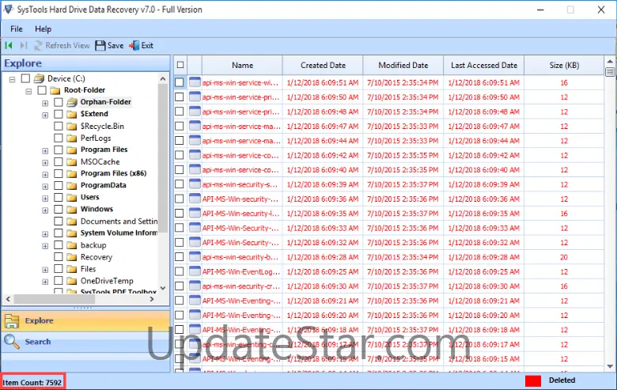Check the Program Files (x86) checkbox

[x=59, y=173]
